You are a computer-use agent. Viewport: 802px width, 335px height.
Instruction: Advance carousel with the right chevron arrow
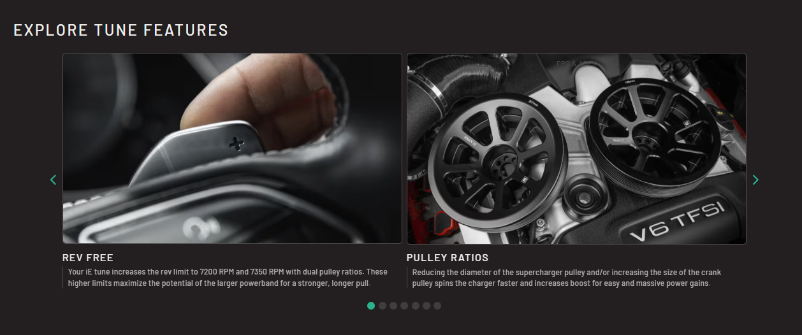755,180
